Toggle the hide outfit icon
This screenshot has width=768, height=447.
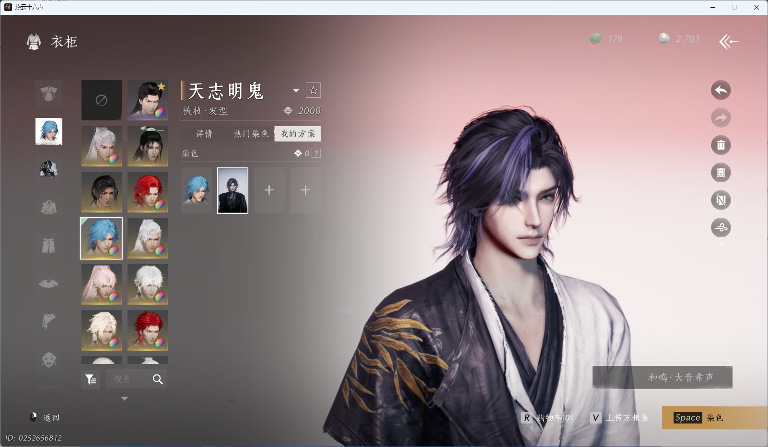[721, 200]
